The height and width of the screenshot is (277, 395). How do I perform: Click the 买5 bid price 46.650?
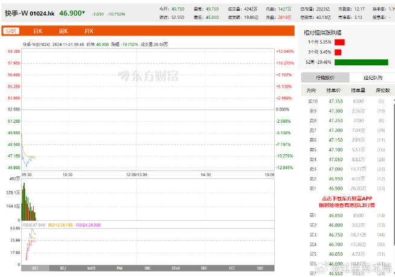pos(336,254)
